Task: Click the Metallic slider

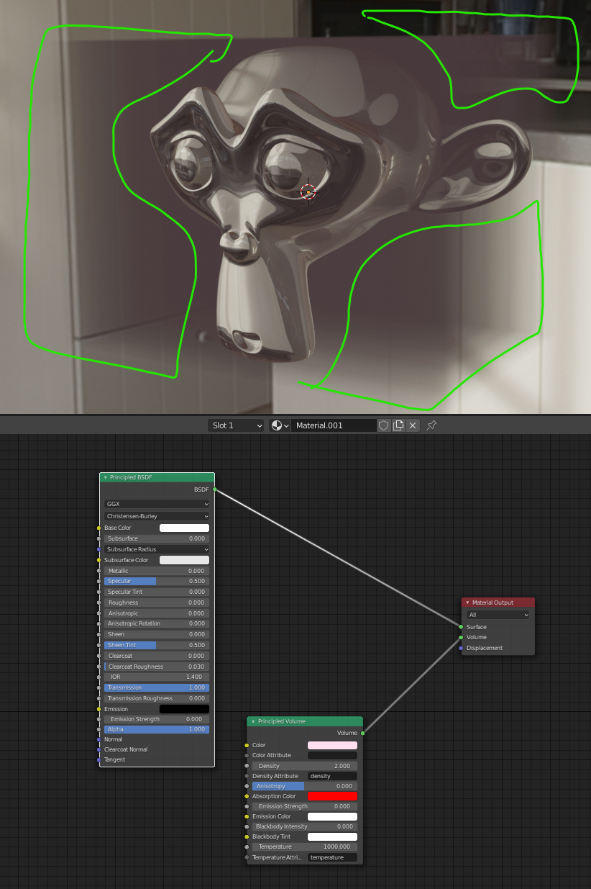Action: click(157, 571)
